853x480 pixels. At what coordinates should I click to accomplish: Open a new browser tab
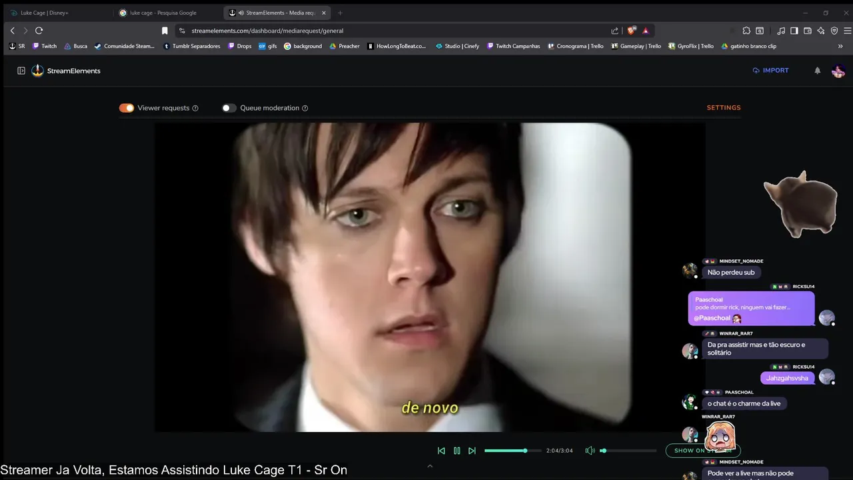point(340,13)
